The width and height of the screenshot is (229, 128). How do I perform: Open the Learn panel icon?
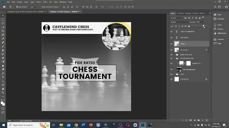pos(215,25)
